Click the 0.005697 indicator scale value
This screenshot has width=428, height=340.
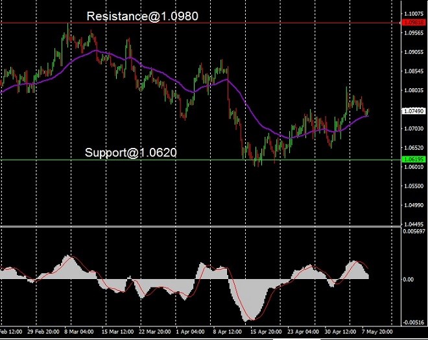tap(414, 231)
